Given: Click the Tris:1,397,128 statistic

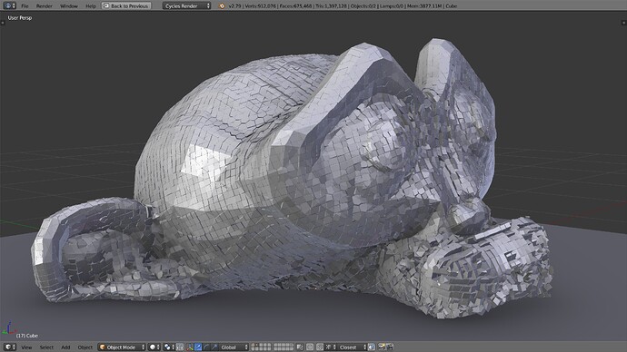Looking at the screenshot, I should click(x=331, y=6).
